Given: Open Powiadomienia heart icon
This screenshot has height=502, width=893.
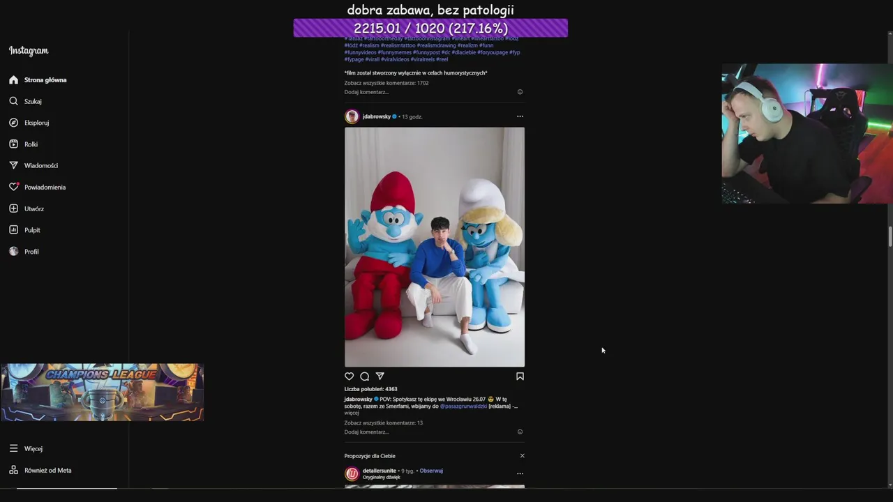Looking at the screenshot, I should pyautogui.click(x=13, y=187).
